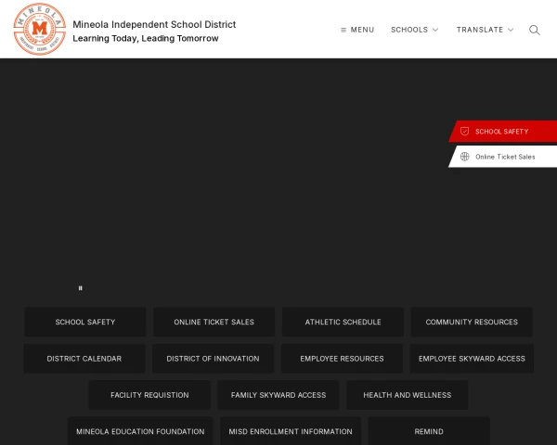Visit Health and Wellness page
The image size is (557, 445).
click(407, 395)
